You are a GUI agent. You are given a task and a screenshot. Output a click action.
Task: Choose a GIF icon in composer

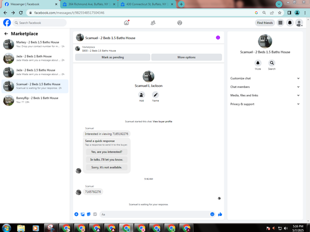[95, 214]
